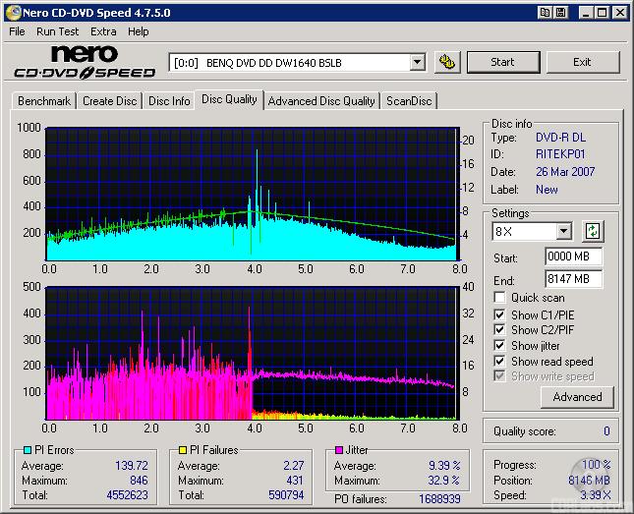This screenshot has width=634, height=514.
Task: Click the floppy disk save icon
Action: click(x=560, y=13)
